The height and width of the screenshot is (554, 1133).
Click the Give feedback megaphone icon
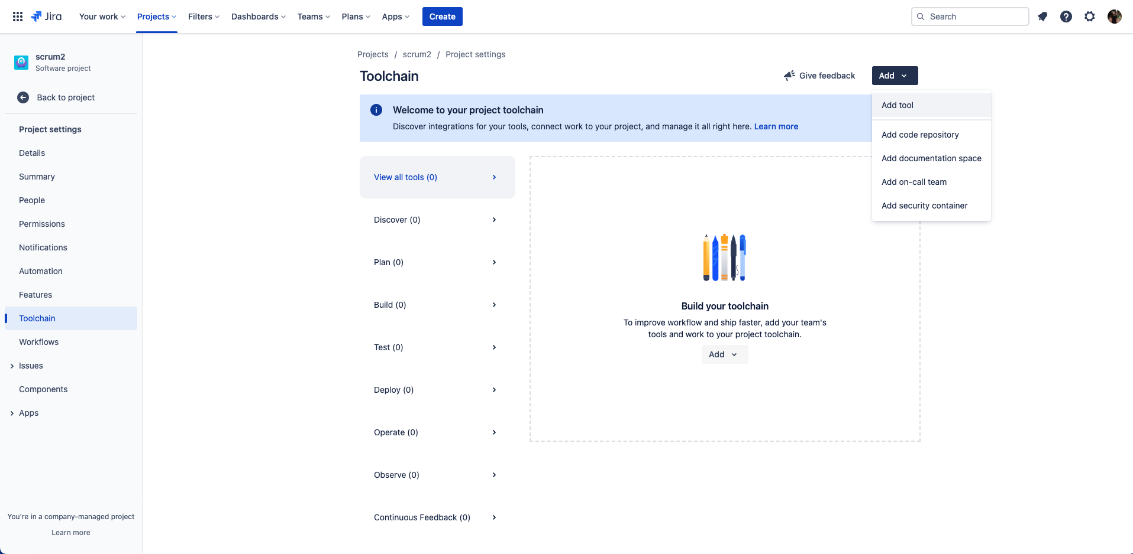789,76
